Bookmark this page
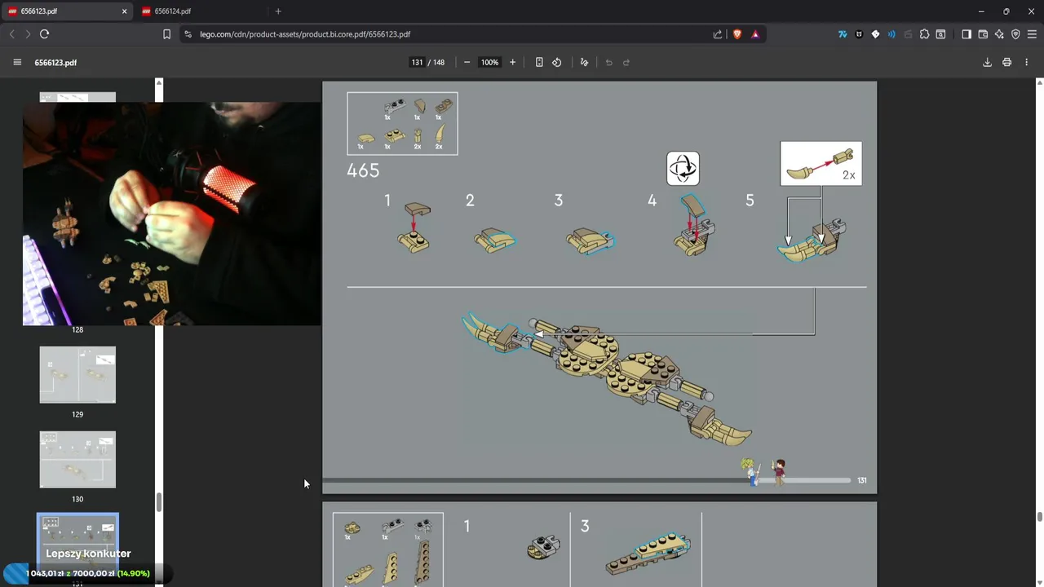The image size is (1044, 587). 166,34
